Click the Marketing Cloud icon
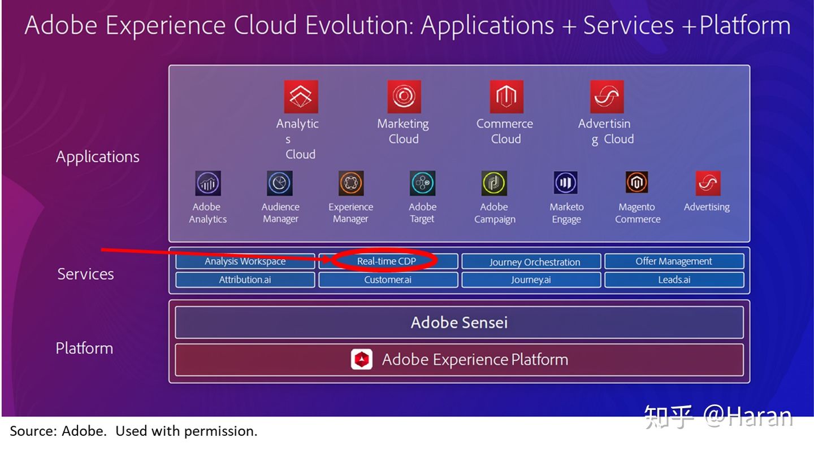 (404, 97)
